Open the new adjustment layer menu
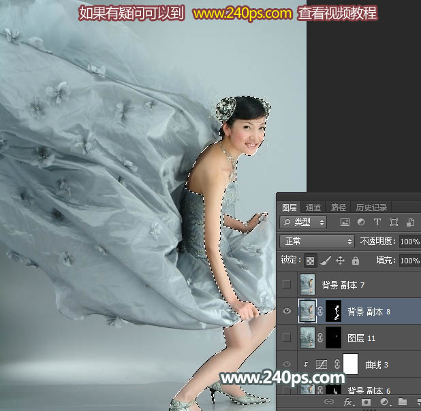The width and height of the screenshot is (421, 411). (x=384, y=402)
